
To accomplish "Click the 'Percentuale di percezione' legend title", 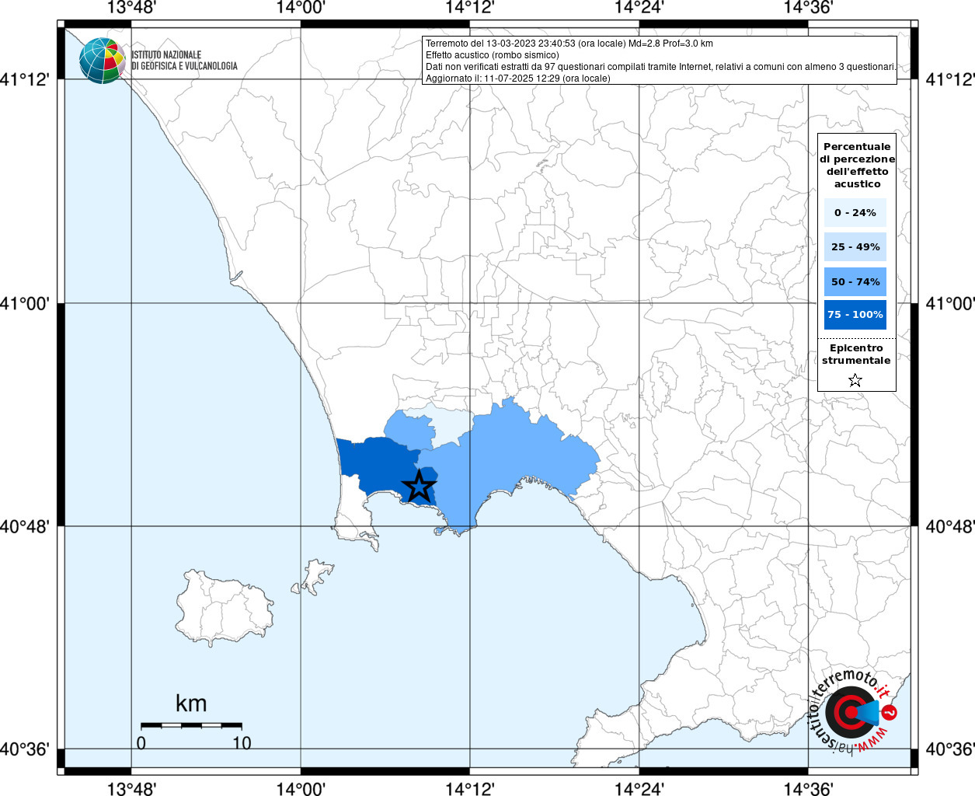I will (857, 165).
